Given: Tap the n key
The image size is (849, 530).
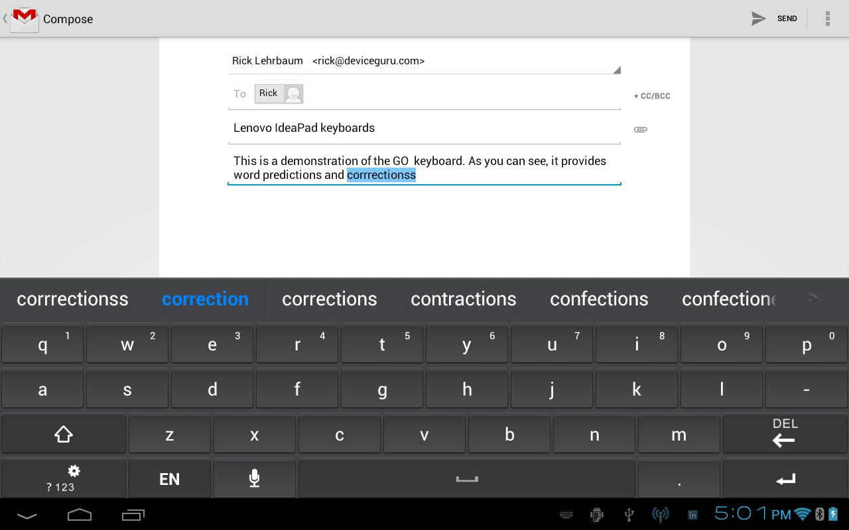Looking at the screenshot, I should click(594, 434).
